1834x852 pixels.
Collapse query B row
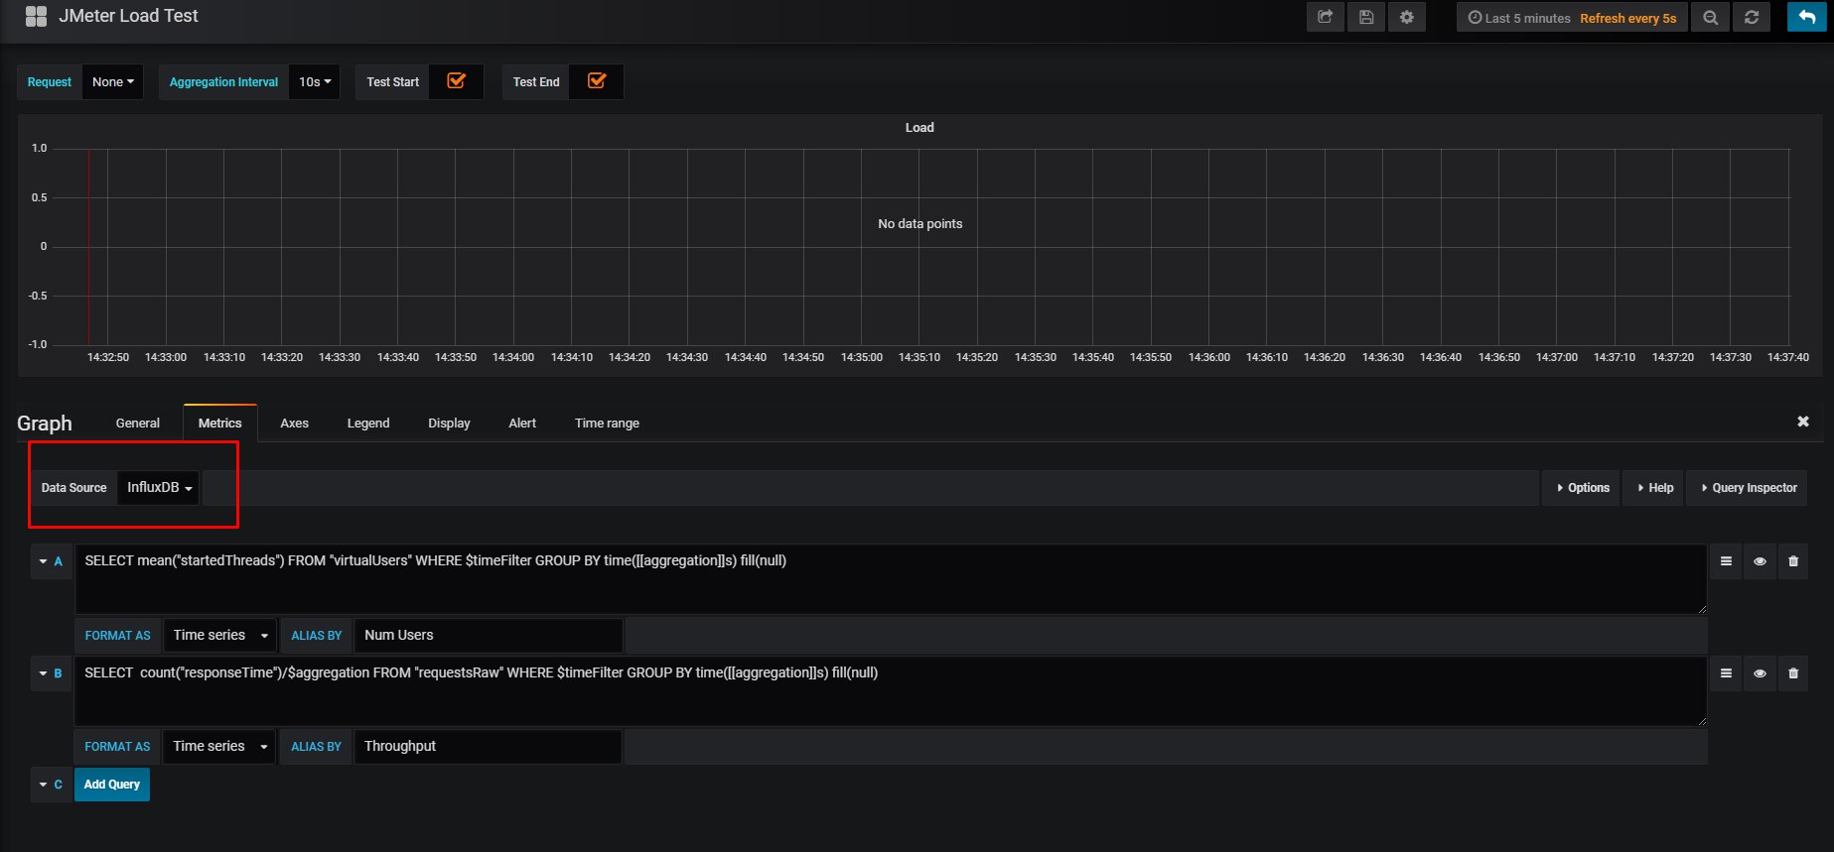(x=43, y=673)
